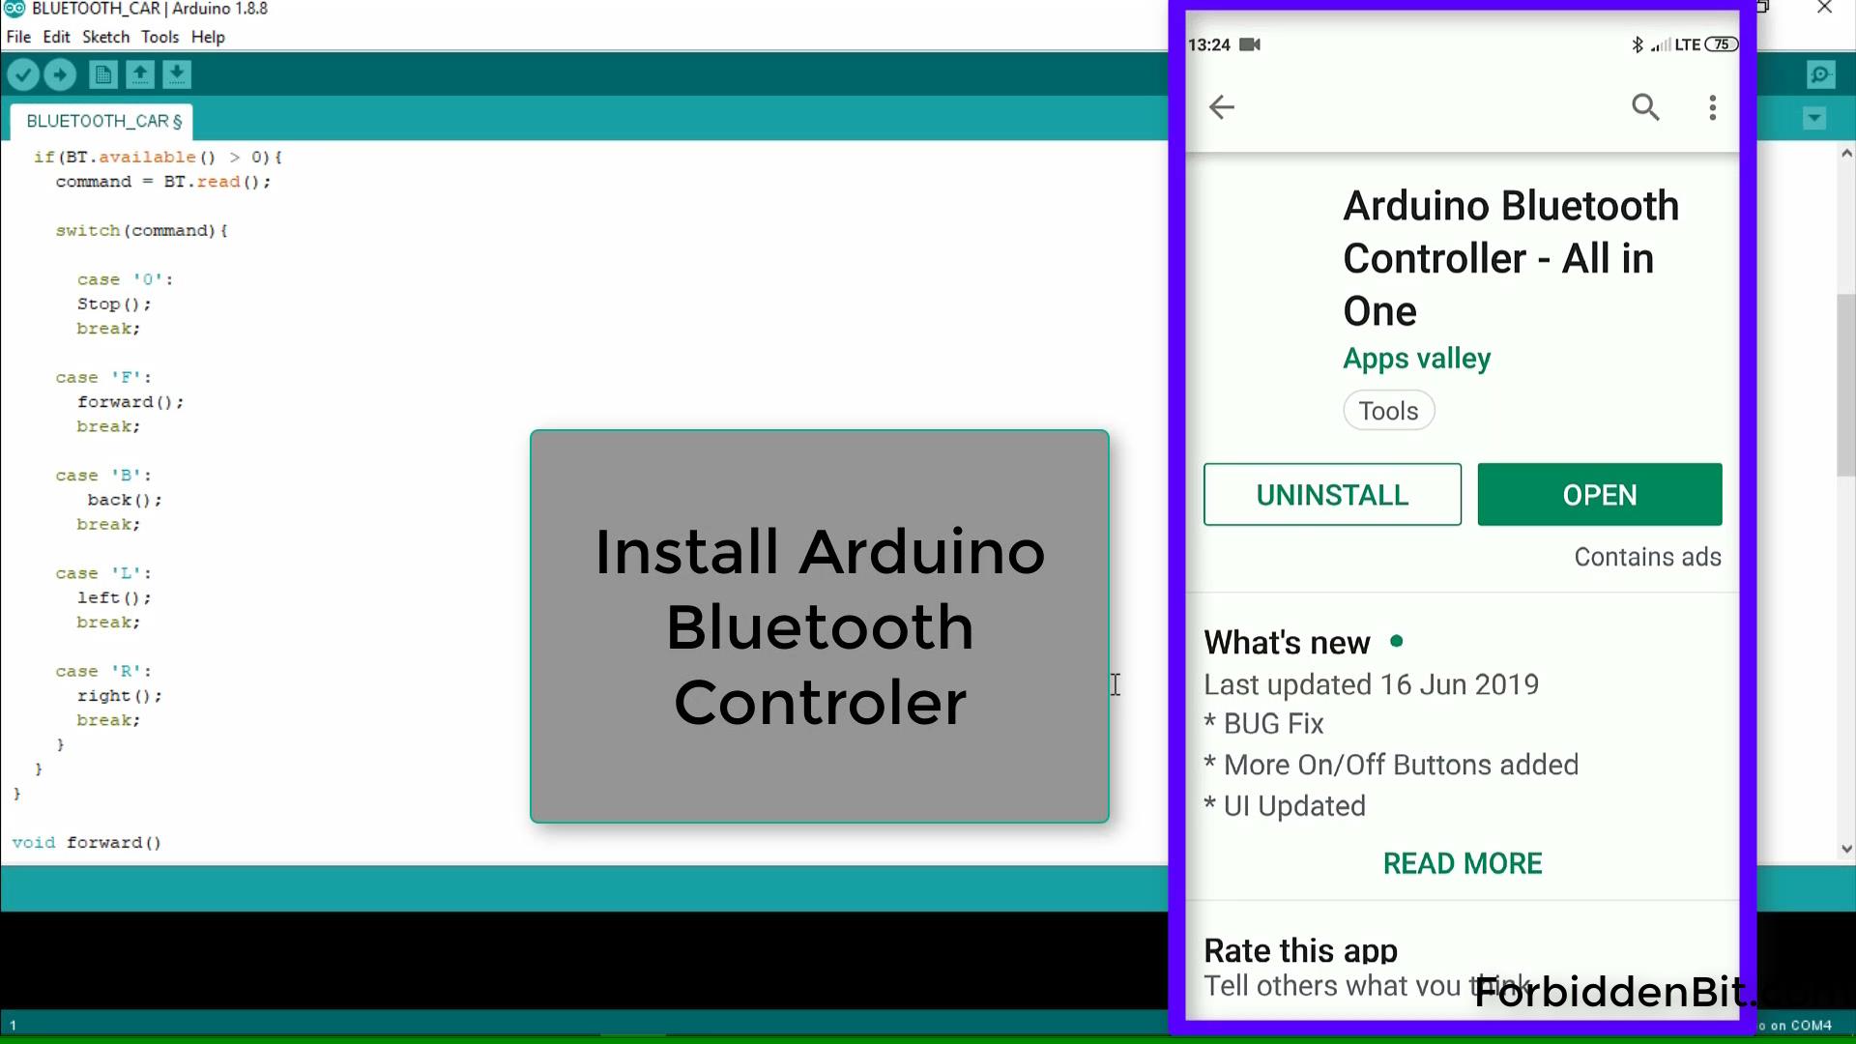
Task: Tap the green OPEN button
Action: (x=1600, y=495)
